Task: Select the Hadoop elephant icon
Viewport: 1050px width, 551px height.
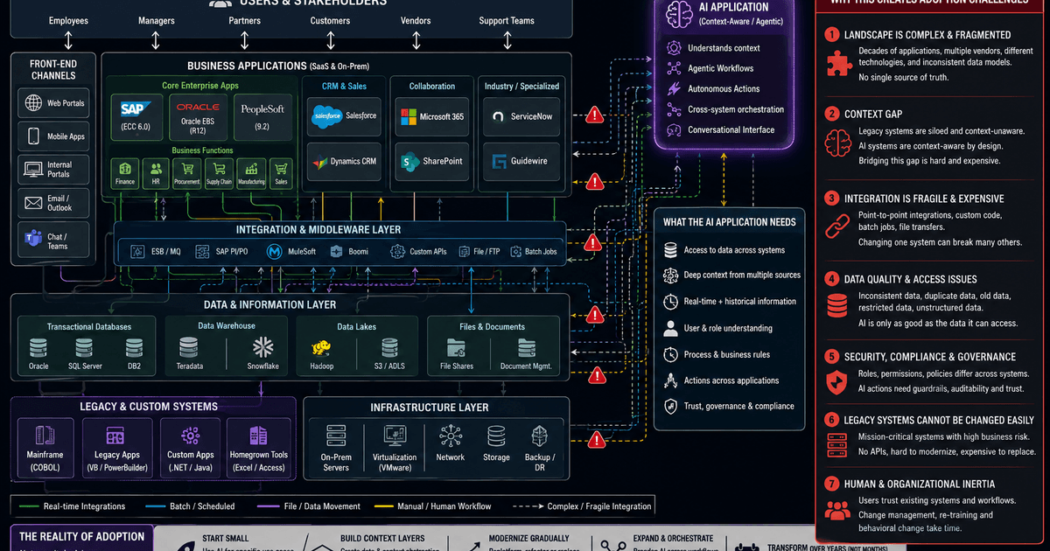Action: pyautogui.click(x=321, y=347)
